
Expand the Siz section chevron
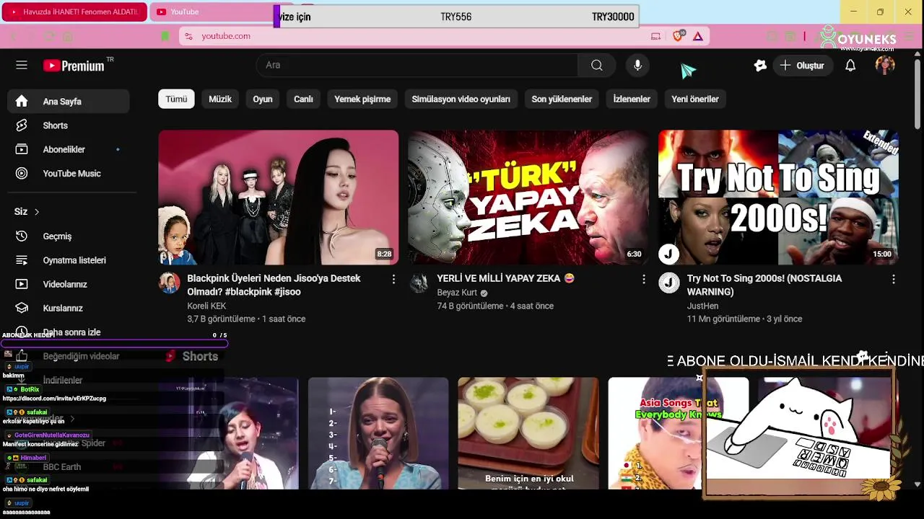(x=37, y=212)
